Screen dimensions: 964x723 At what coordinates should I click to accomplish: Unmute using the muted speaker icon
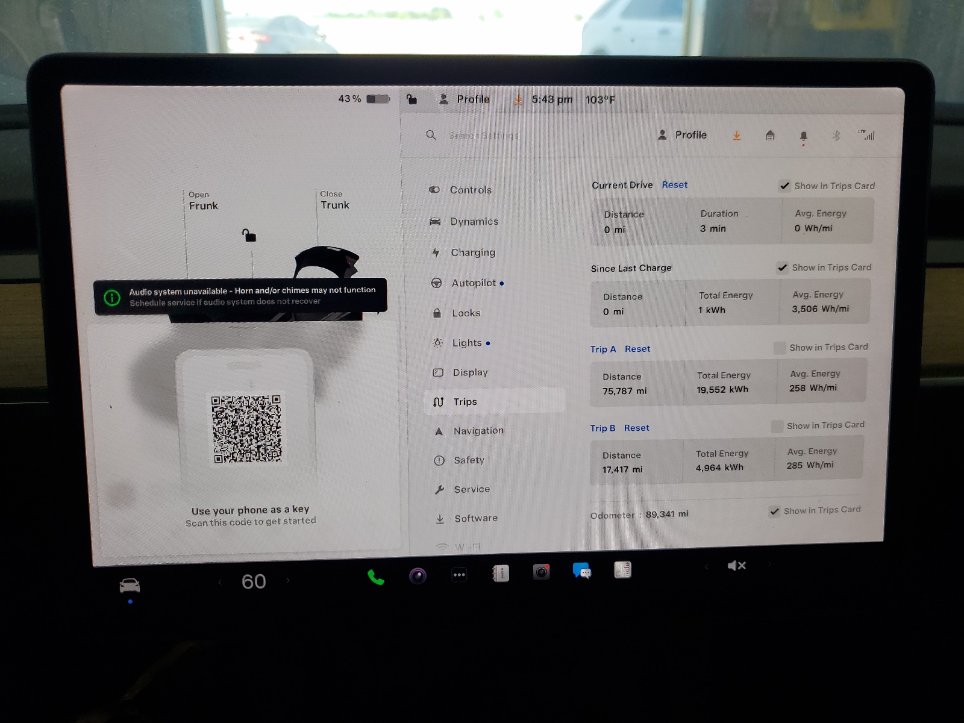[736, 565]
